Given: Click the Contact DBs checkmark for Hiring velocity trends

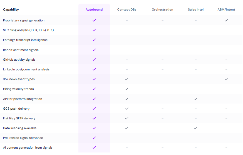Looking at the screenshot, I should pos(127,89).
